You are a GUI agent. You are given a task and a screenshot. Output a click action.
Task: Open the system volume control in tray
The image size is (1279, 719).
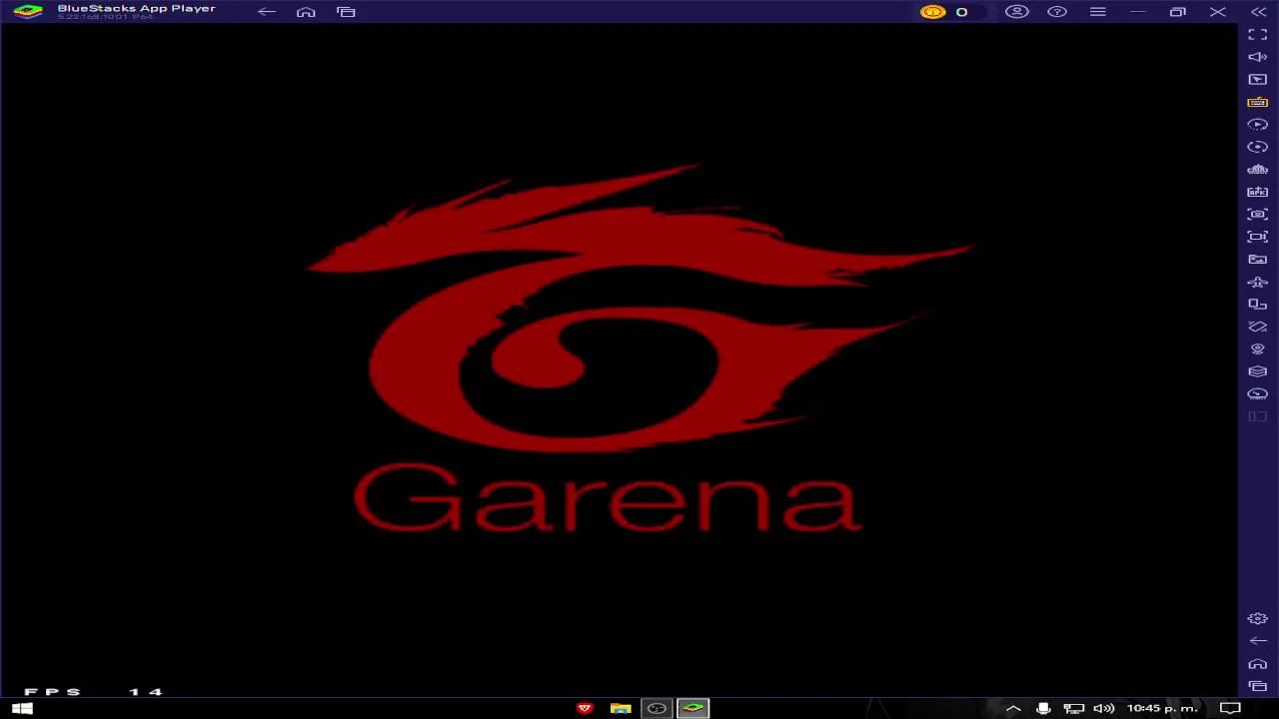pos(1103,708)
